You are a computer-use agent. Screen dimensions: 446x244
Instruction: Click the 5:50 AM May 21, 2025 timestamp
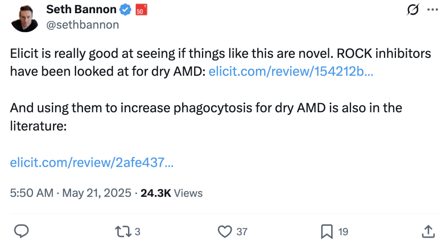(x=71, y=193)
